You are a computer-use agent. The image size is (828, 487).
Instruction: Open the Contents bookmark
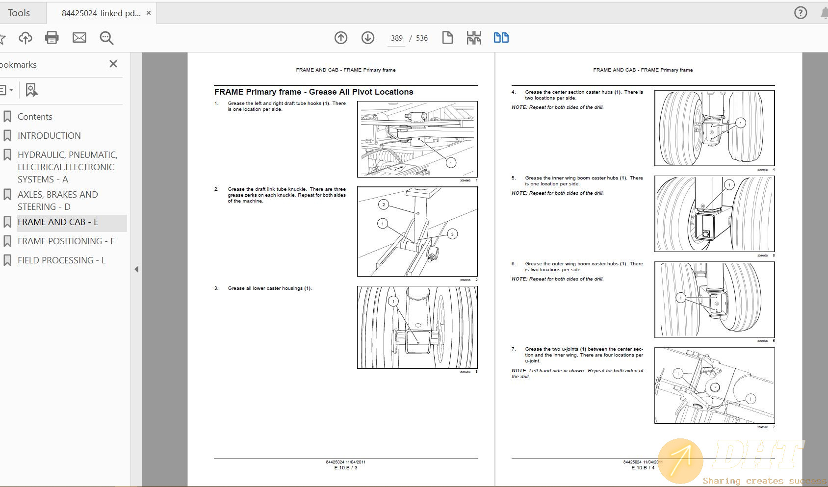tap(35, 117)
